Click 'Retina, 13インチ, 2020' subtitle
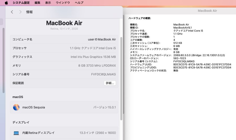 pos(64,29)
